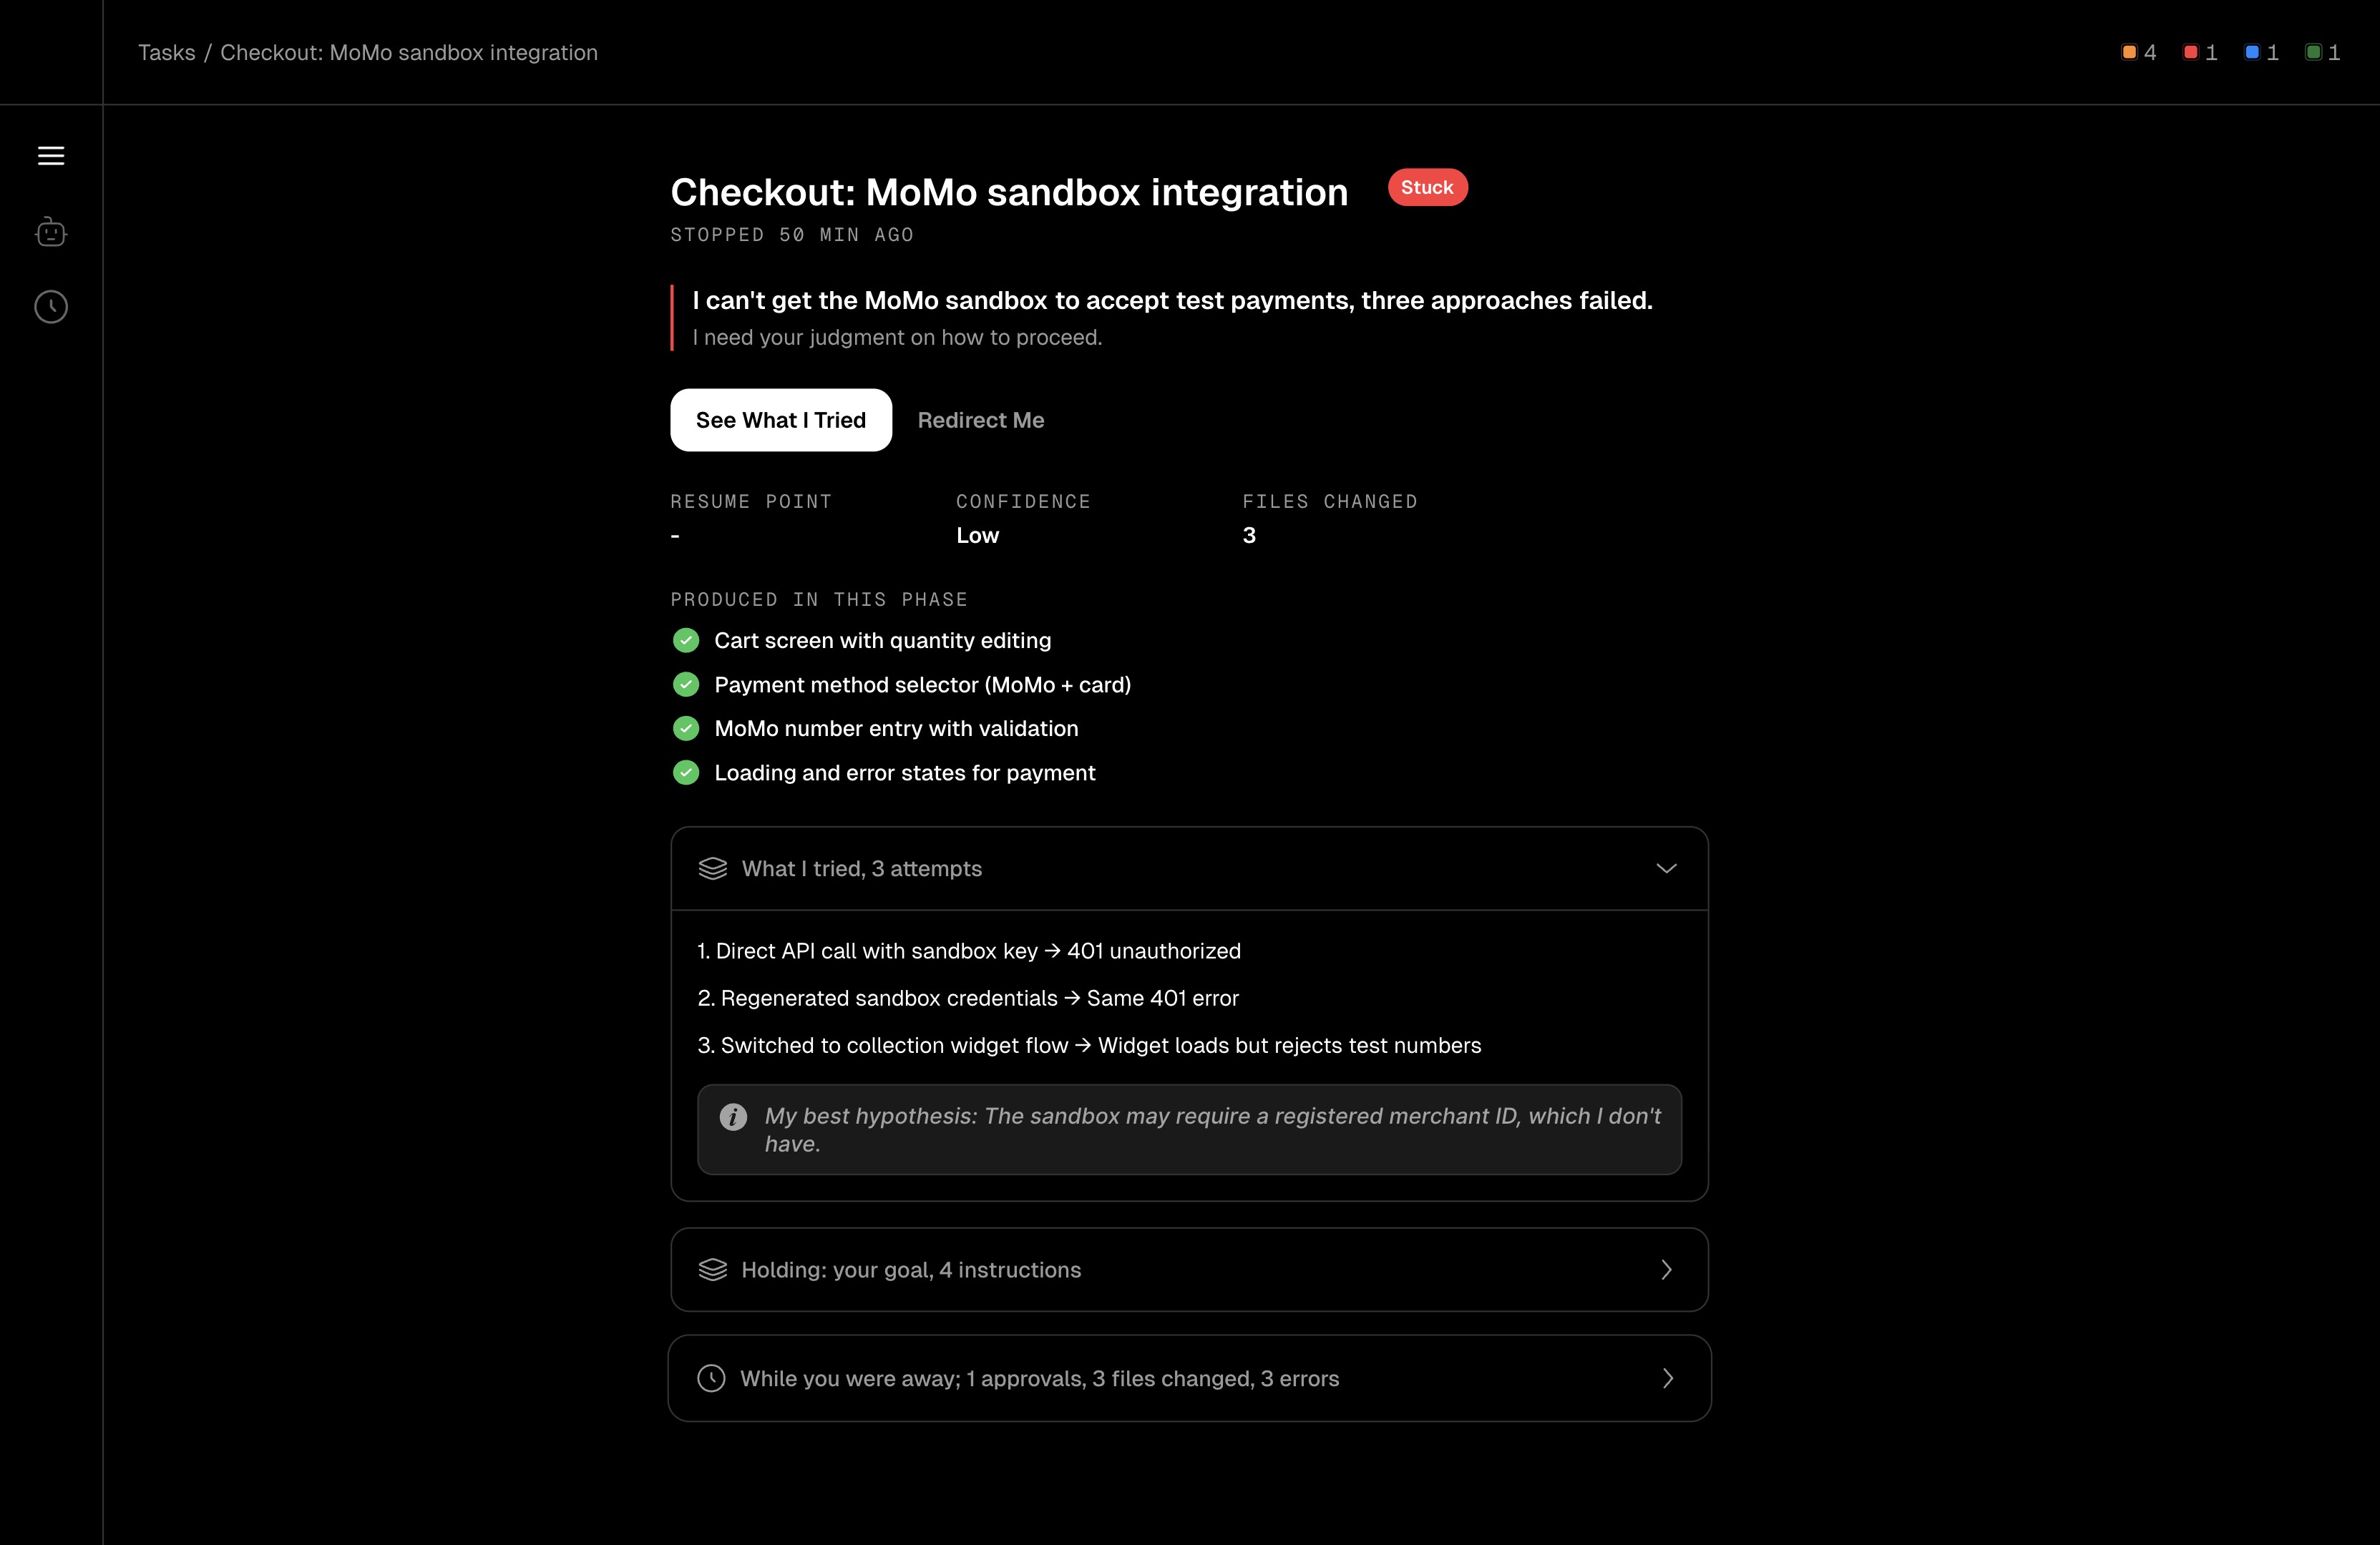Open the hamburger menu in sidebar
Screen dimensions: 2380x1545
tap(51, 156)
